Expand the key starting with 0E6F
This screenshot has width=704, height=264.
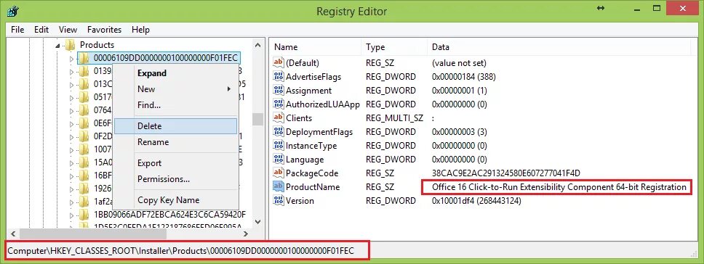pos(71,123)
